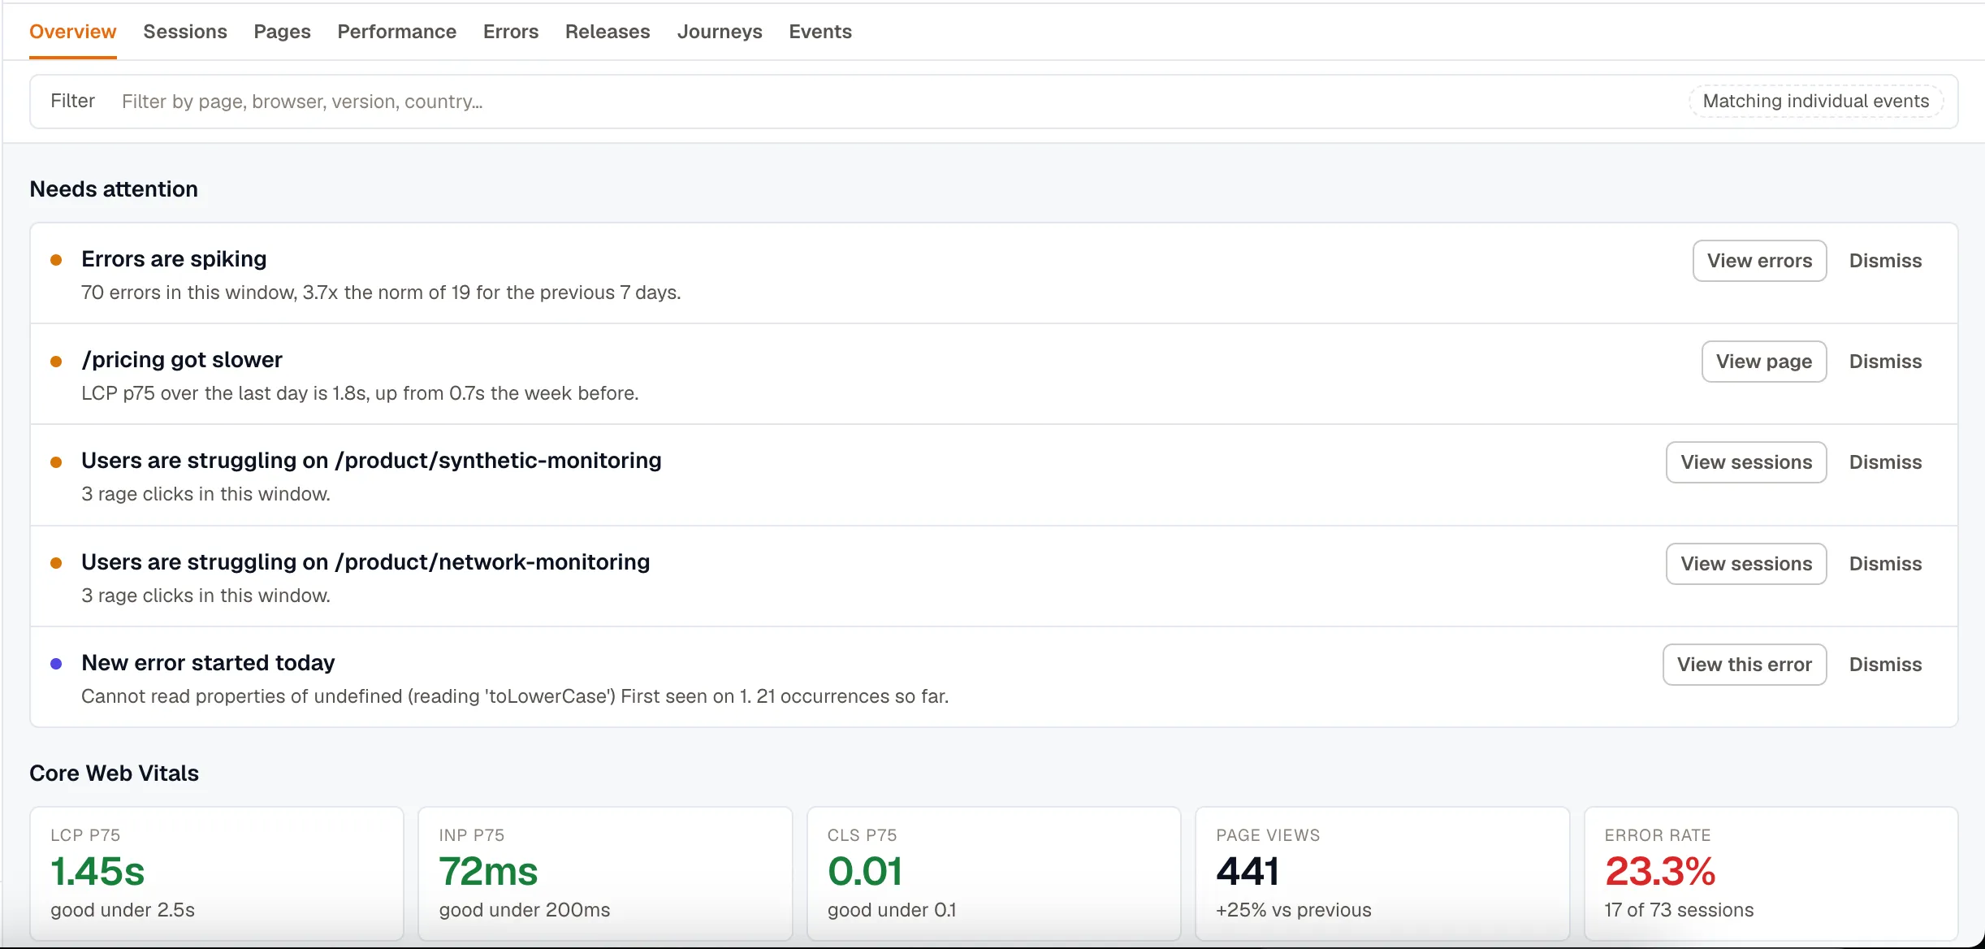Screen dimensions: 1985x949
Task: Click the 'LCP p75 over the last day' description
Action: [x=360, y=393]
